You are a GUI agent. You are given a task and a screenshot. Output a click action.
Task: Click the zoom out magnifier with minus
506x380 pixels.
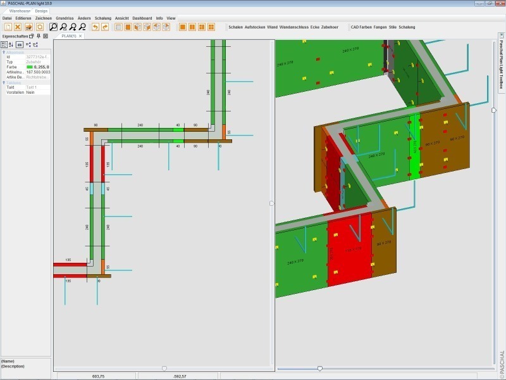point(83,27)
